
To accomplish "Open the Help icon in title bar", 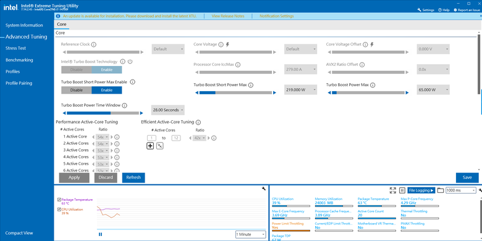I will pos(444,10).
